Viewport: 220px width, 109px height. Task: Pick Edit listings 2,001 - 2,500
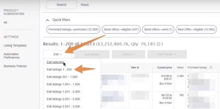[x=63, y=99]
